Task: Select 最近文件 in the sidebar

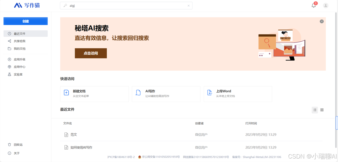Action: pyautogui.click(x=26, y=34)
